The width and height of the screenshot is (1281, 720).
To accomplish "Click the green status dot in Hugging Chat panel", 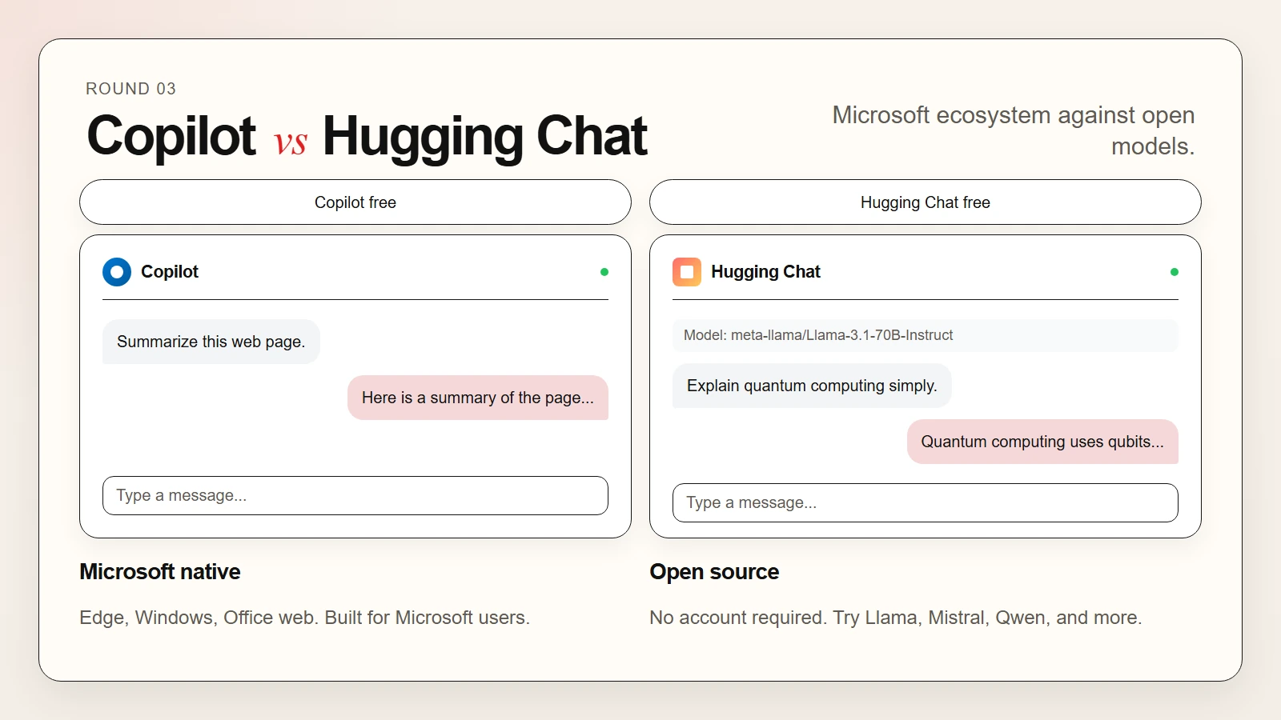I will pyautogui.click(x=1175, y=272).
